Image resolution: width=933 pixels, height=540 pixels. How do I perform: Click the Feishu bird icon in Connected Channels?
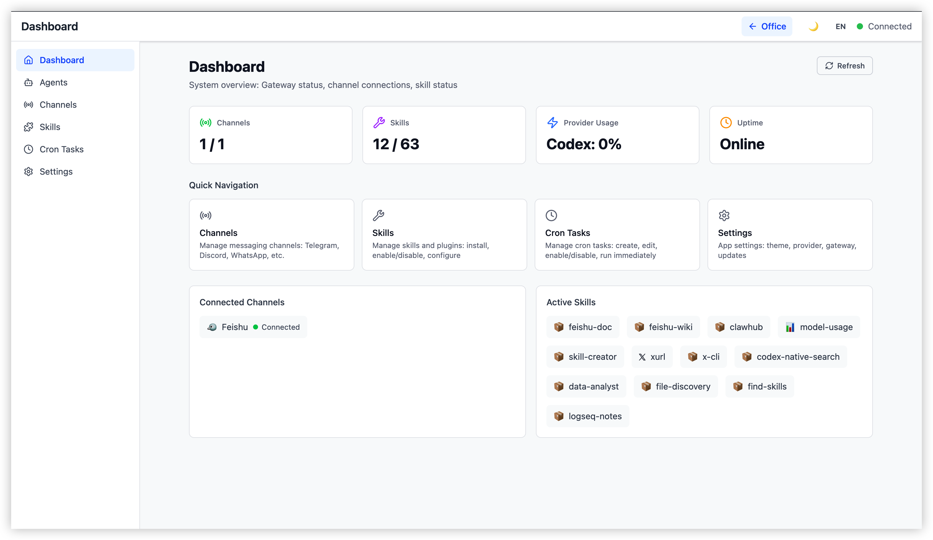tap(212, 327)
